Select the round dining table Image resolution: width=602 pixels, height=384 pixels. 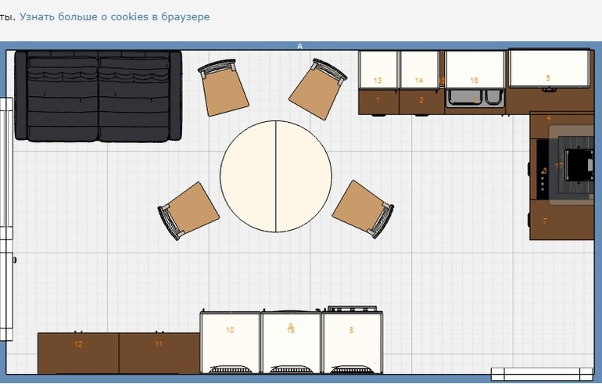click(x=276, y=176)
